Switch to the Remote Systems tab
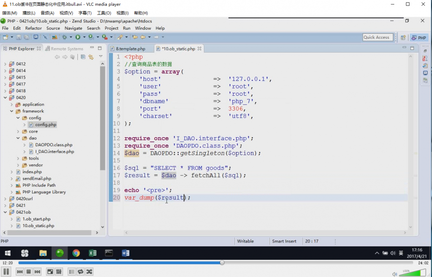Screen dimensions: 432x277 [x=64, y=49]
